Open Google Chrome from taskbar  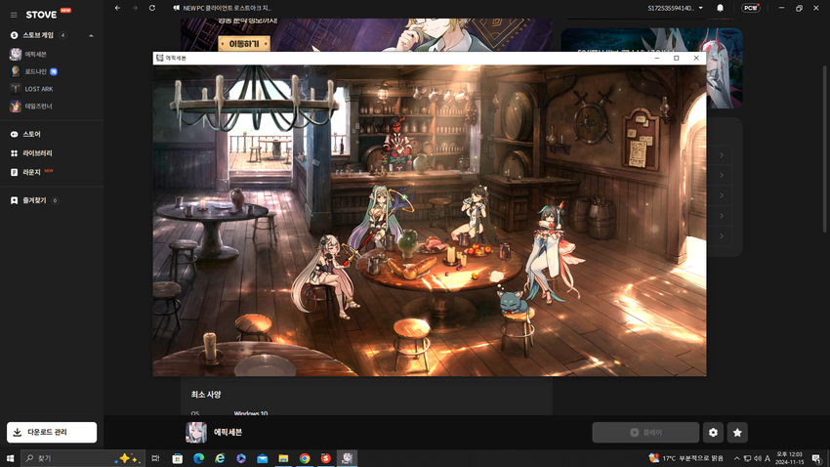[x=305, y=458]
